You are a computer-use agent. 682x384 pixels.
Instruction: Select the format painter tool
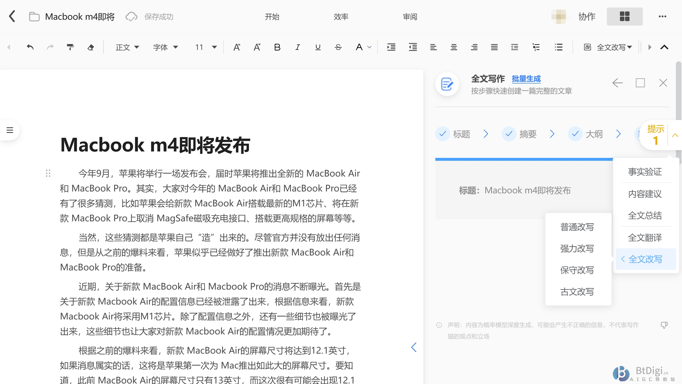pos(70,47)
